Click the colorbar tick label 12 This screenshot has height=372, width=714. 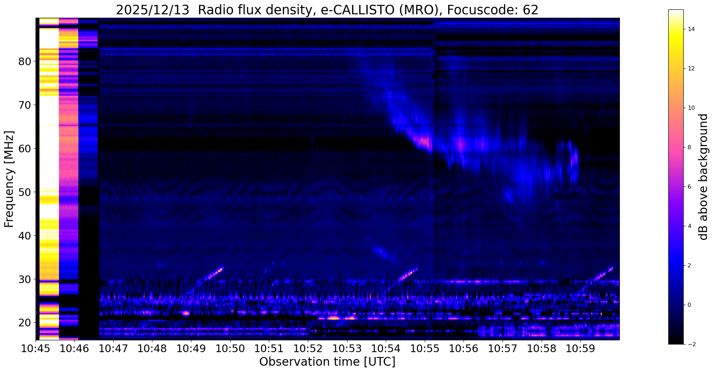[691, 69]
